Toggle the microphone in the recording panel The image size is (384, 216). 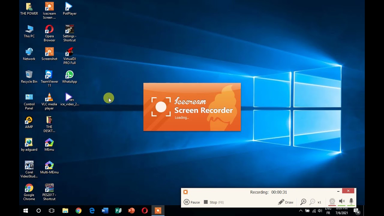[x=351, y=202]
